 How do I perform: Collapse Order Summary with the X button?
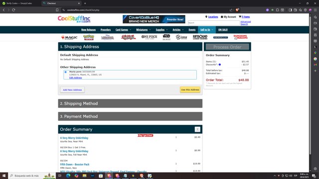(x=197, y=129)
